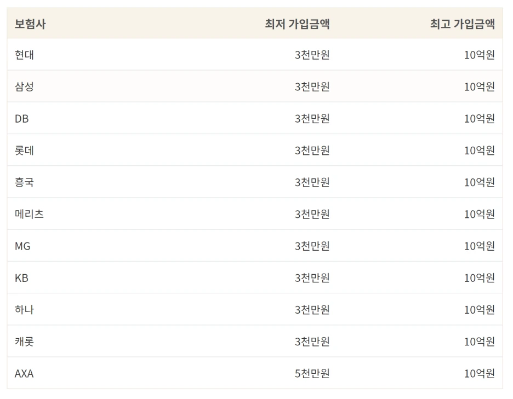Click AXA's 10억원 maximum amount
Screen dimensions: 513x399
(x=479, y=373)
